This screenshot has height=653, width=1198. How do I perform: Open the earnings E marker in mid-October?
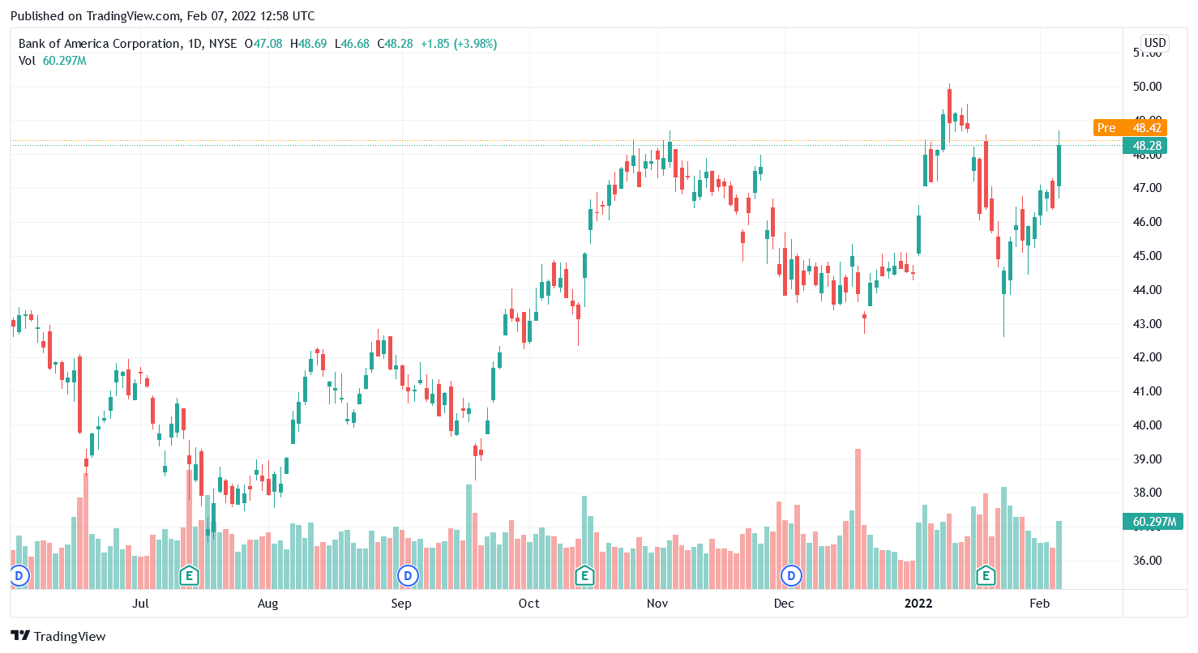click(584, 576)
